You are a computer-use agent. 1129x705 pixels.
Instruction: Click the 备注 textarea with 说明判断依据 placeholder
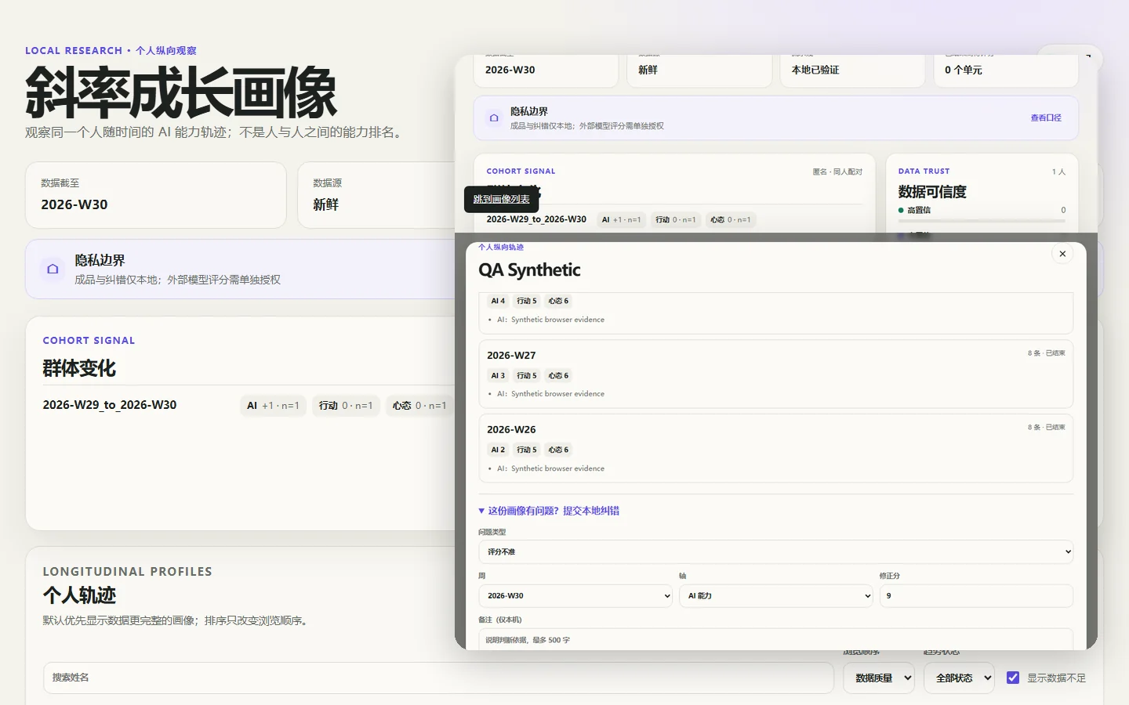point(775,639)
